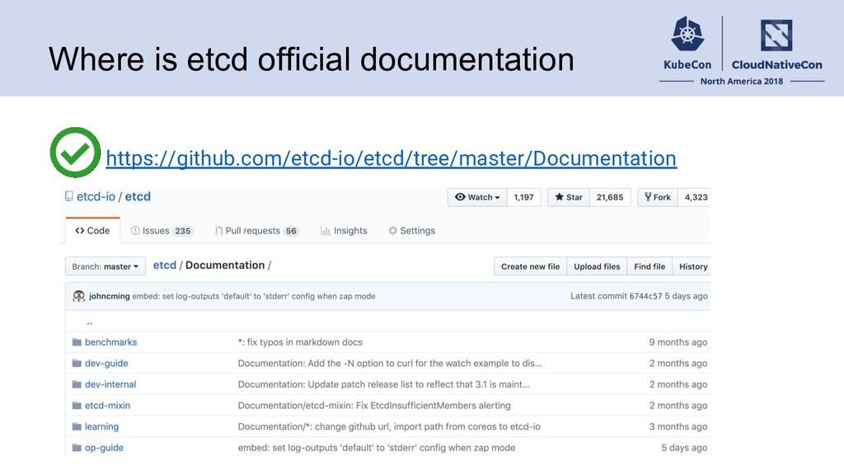Open the op-guide row commit message
This screenshot has width=844, height=475.
[x=376, y=448]
